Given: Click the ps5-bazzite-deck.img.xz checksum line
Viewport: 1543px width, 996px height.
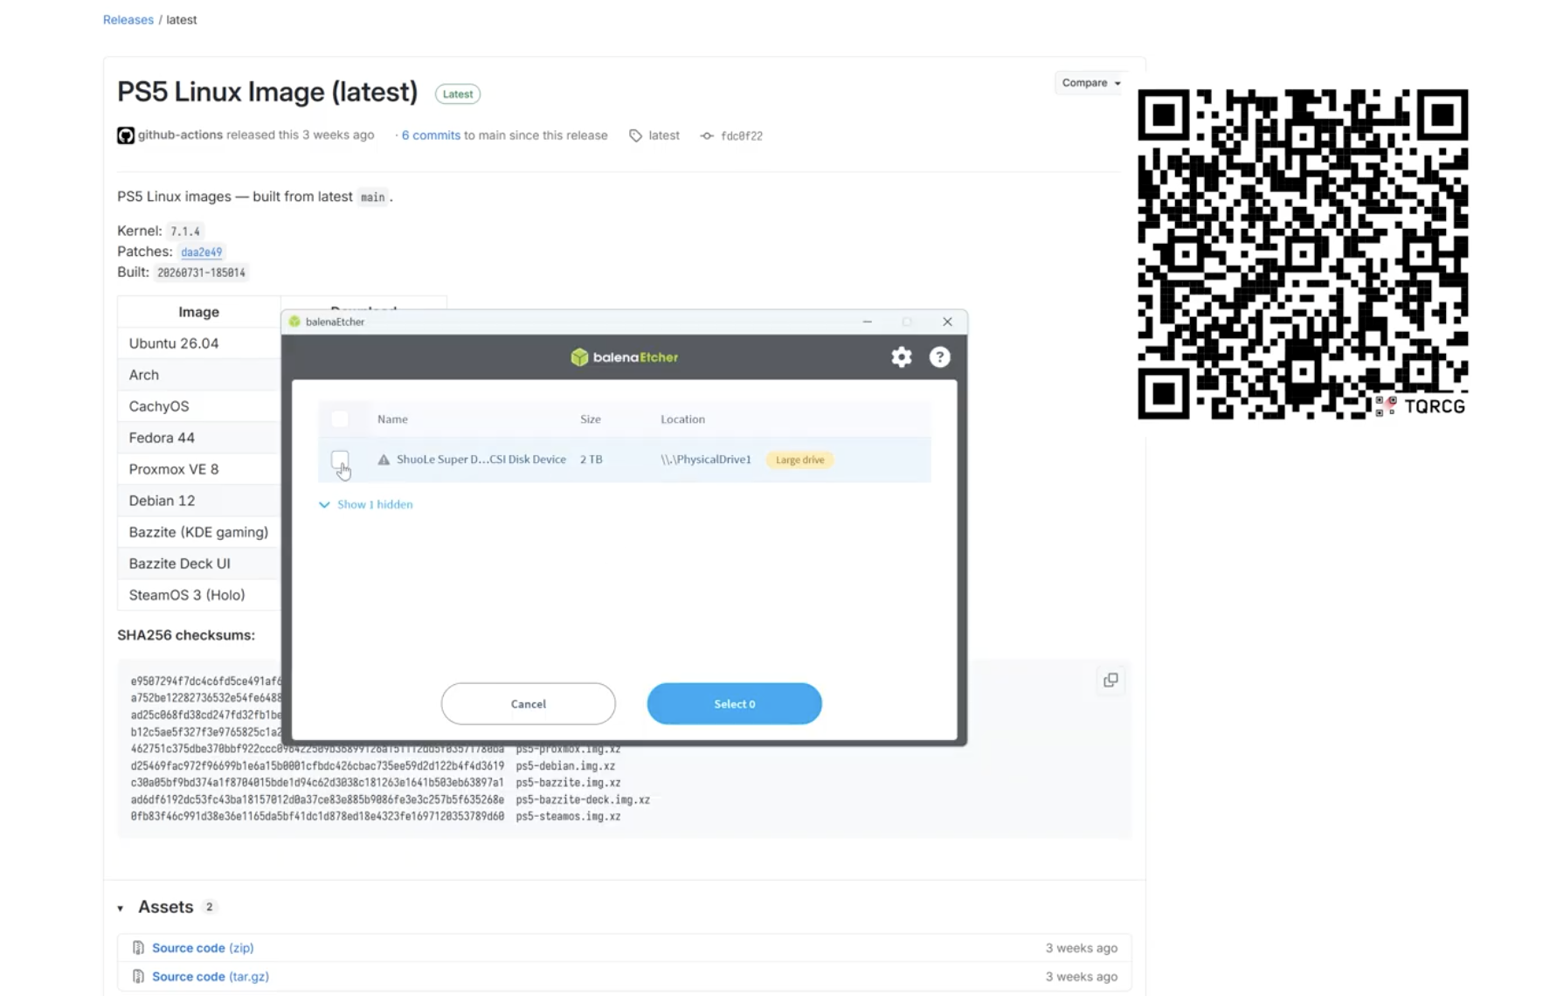Looking at the screenshot, I should click(391, 799).
